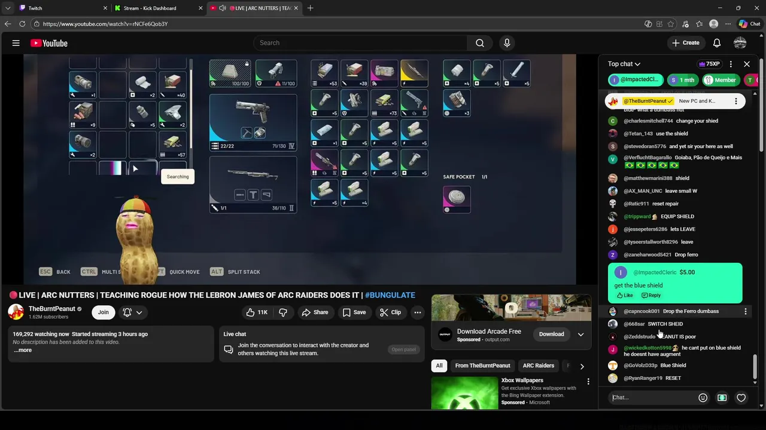Like the video with thumbs up
The image size is (766, 430).
coord(257,312)
